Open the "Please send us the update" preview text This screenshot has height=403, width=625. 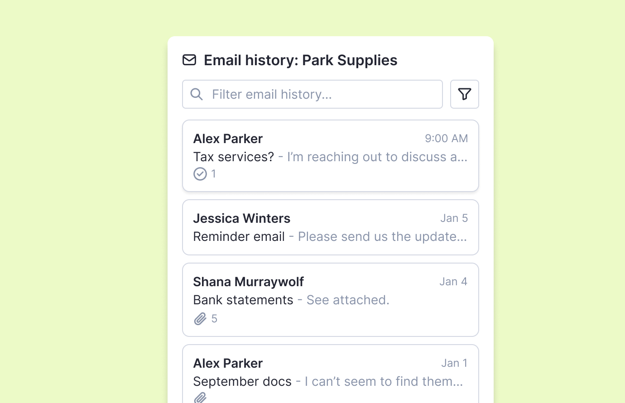(382, 236)
